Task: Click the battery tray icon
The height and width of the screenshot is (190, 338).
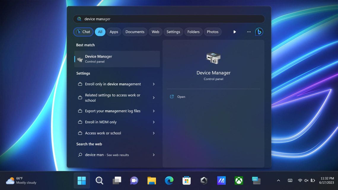Action: 313,181
